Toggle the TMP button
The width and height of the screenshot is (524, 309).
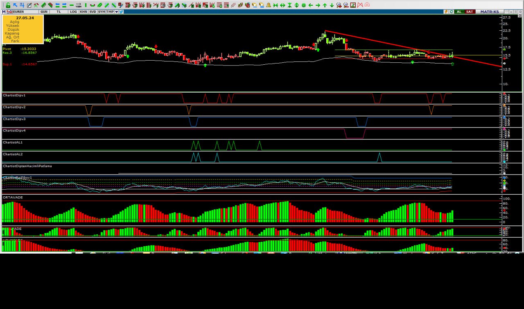[x=110, y=12]
